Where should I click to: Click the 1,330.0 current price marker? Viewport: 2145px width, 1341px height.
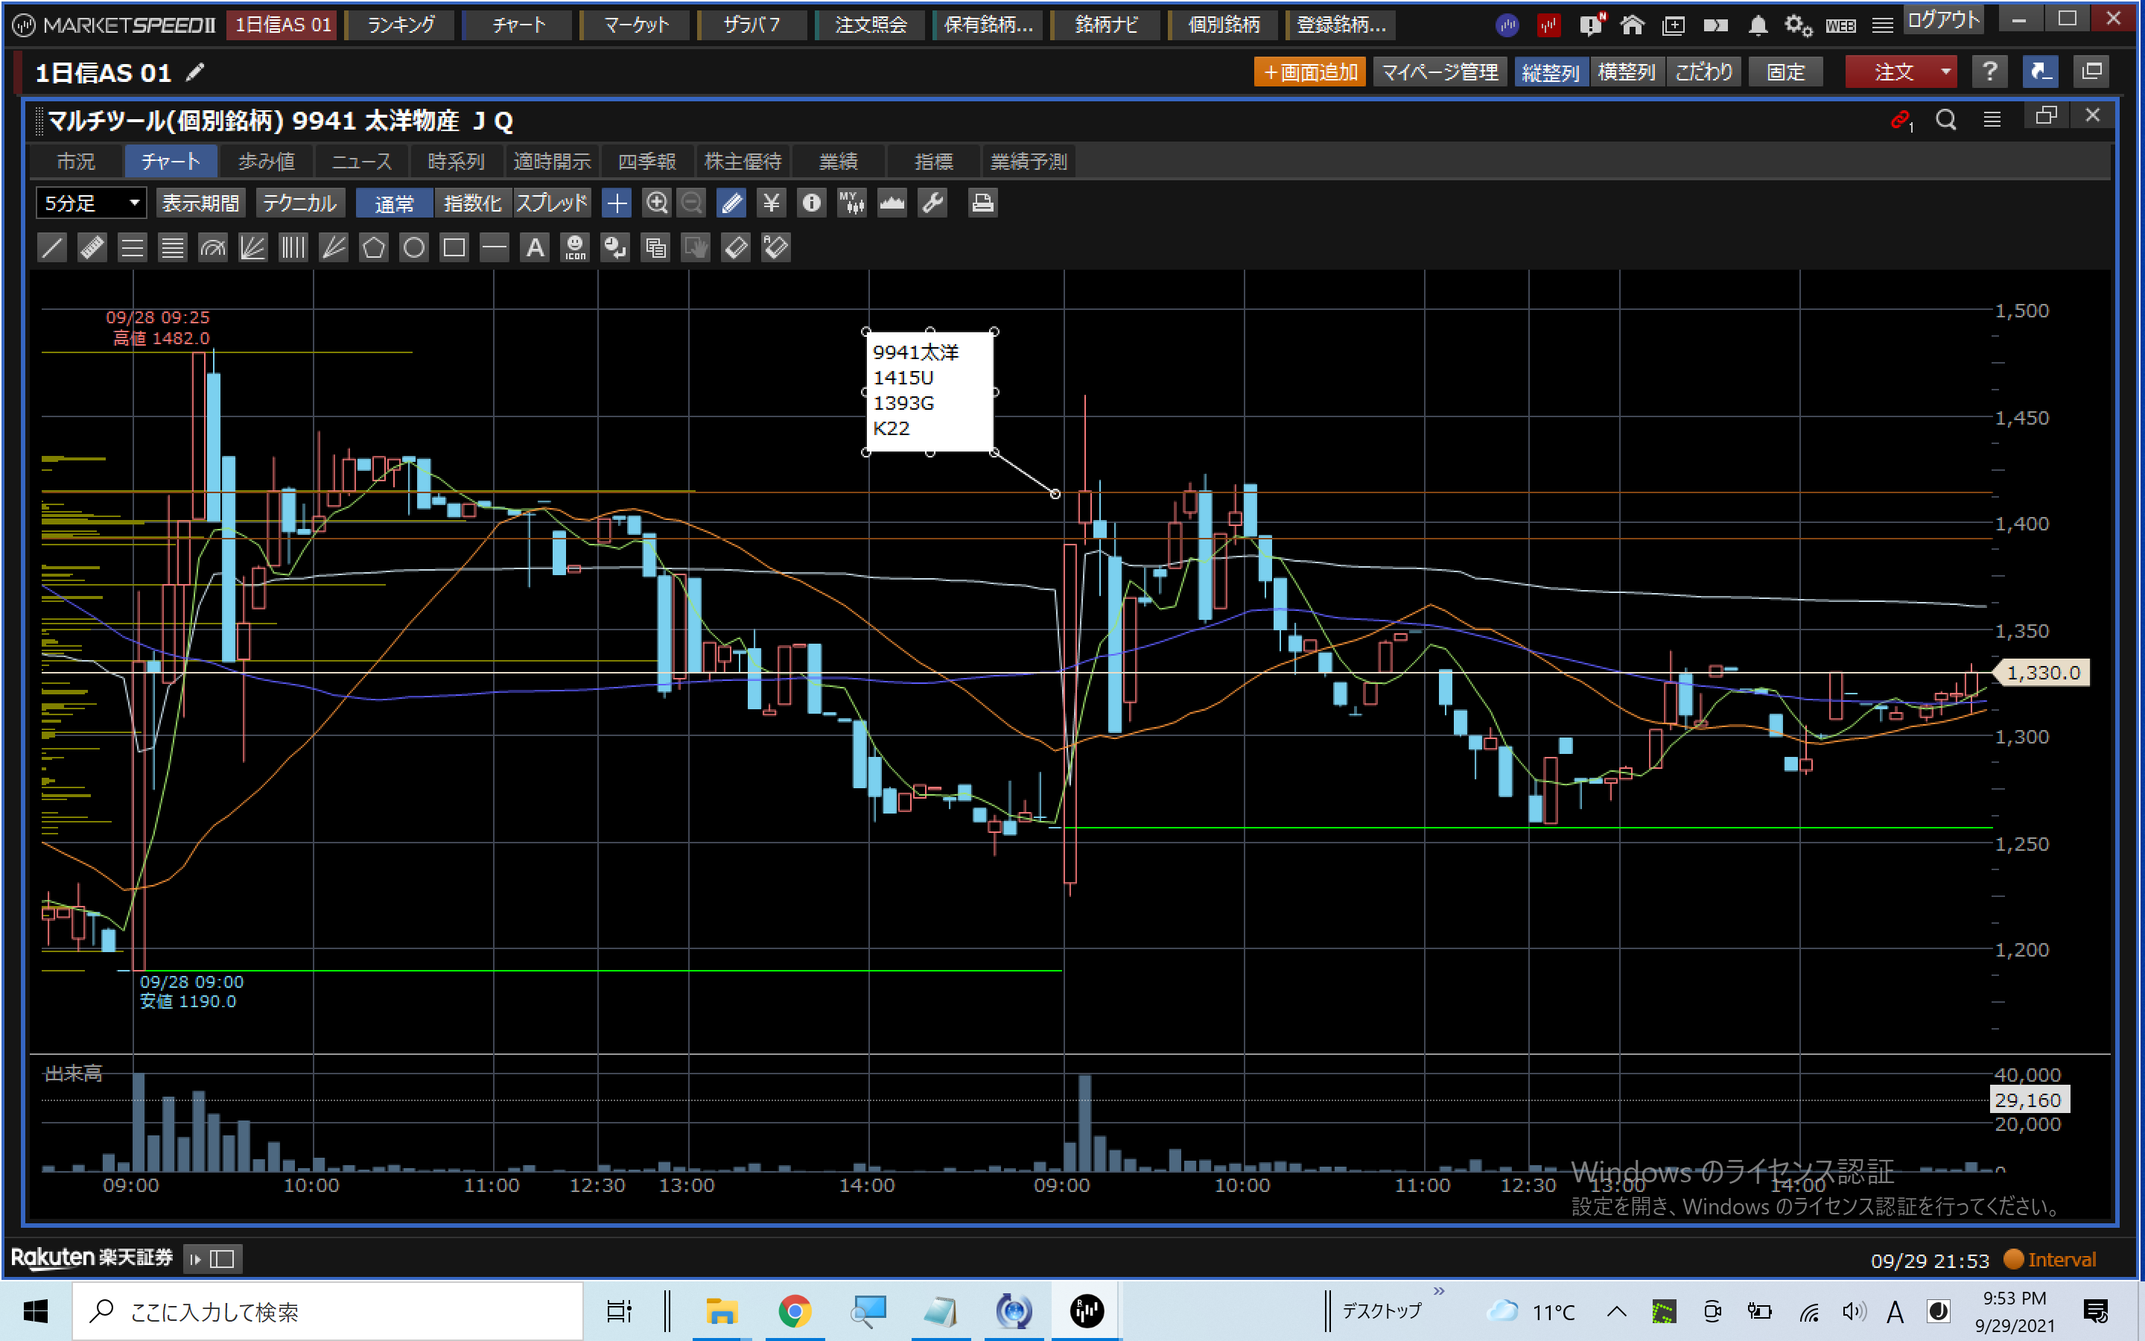(x=2041, y=672)
